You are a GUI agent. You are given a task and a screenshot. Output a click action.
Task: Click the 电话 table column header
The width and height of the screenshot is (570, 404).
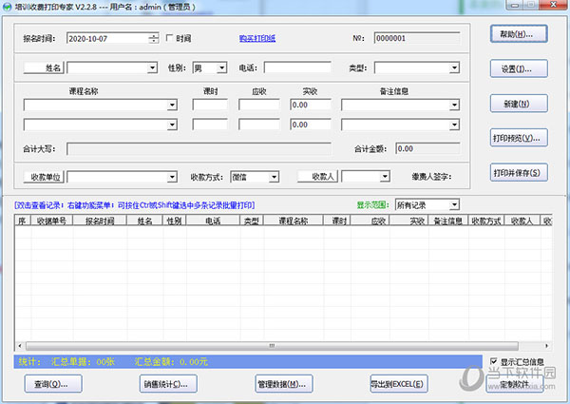(213, 221)
